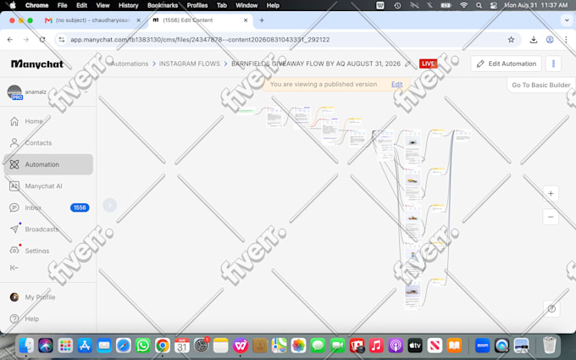Select the first flow node on the canvas
576x360 pixels.
click(246, 111)
